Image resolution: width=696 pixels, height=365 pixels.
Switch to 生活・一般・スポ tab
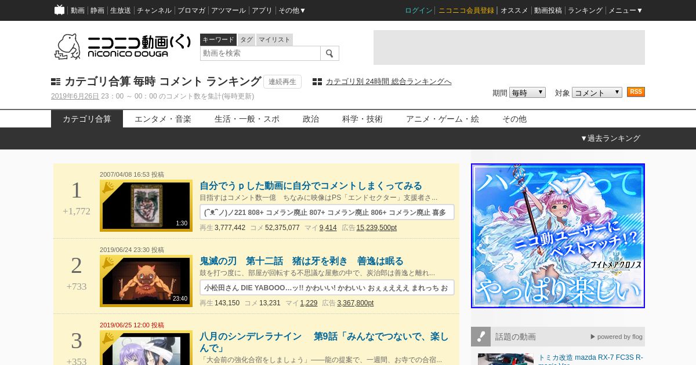[247, 119]
